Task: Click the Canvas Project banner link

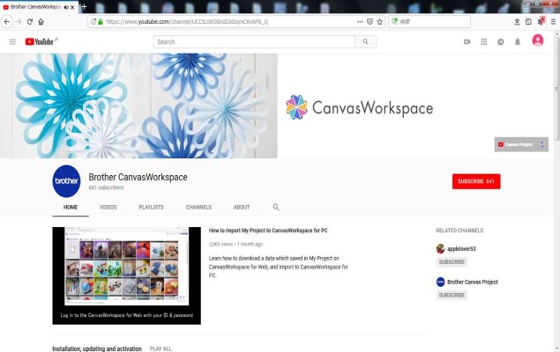Action: coord(521,144)
